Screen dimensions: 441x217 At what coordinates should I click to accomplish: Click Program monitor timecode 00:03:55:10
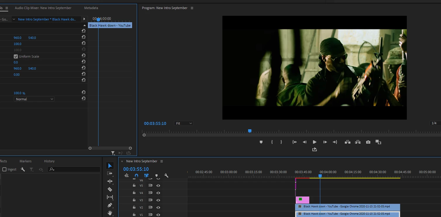155,123
